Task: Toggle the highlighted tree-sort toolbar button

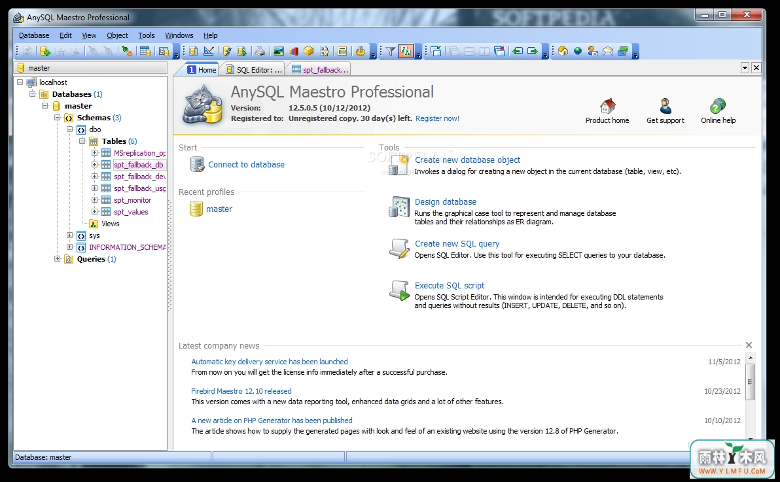Action: (406, 51)
